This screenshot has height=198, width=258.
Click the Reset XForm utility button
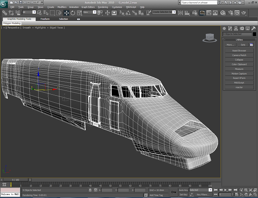pyautogui.click(x=239, y=78)
